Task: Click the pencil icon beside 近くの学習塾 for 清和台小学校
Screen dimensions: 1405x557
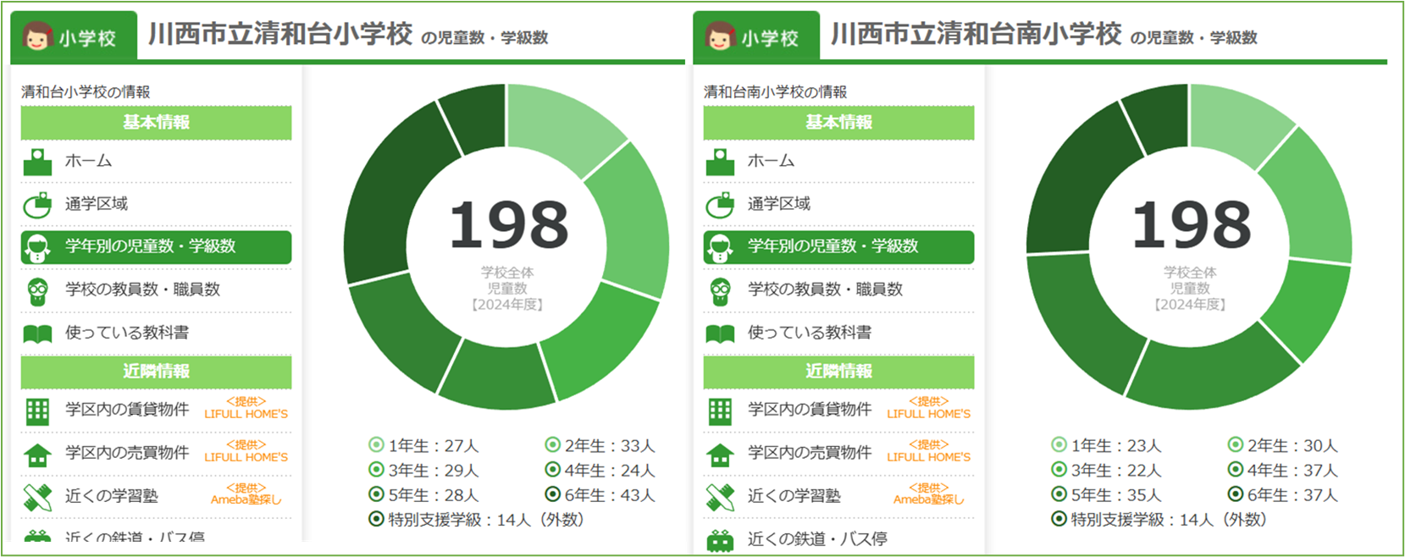Action: (37, 497)
